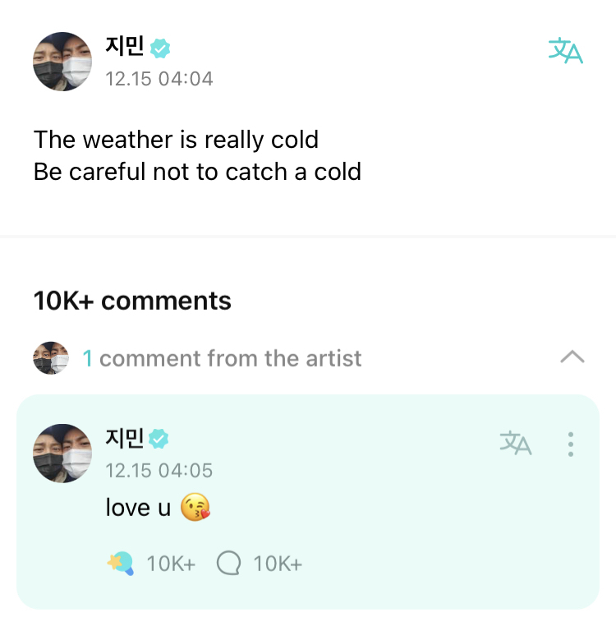616x622 pixels.
Task: Open the commenter name 지민 in the comment
Action: point(125,439)
